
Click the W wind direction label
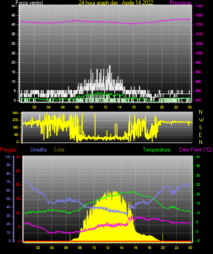[201, 120]
